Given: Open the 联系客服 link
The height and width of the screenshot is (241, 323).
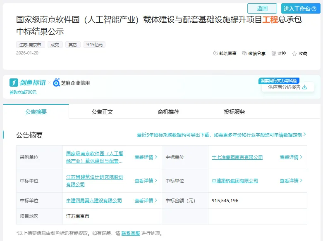Looking at the screenshot, I should [x=130, y=233].
